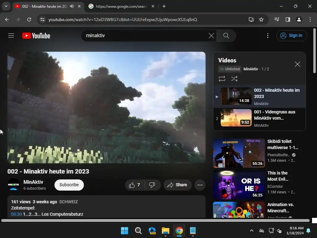317x238 pixels.
Task: Click the horizontal scrollbar at bottom
Action: [x=155, y=220]
